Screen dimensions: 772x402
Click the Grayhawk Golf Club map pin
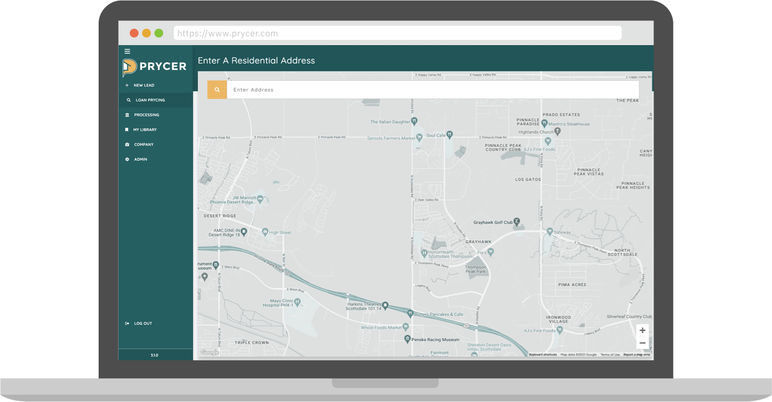coord(517,222)
